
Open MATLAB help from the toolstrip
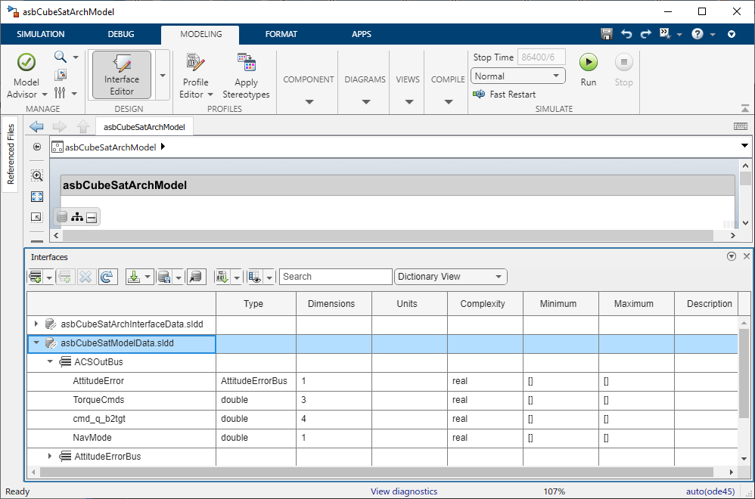[696, 34]
